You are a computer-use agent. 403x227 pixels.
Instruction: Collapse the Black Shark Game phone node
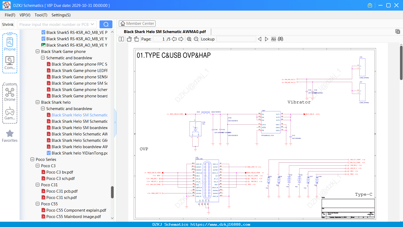[x=38, y=52]
